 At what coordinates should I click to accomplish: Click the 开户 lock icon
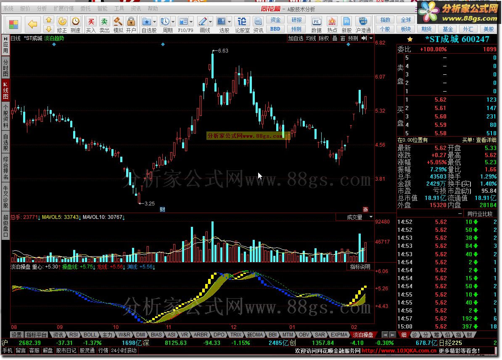point(131,25)
